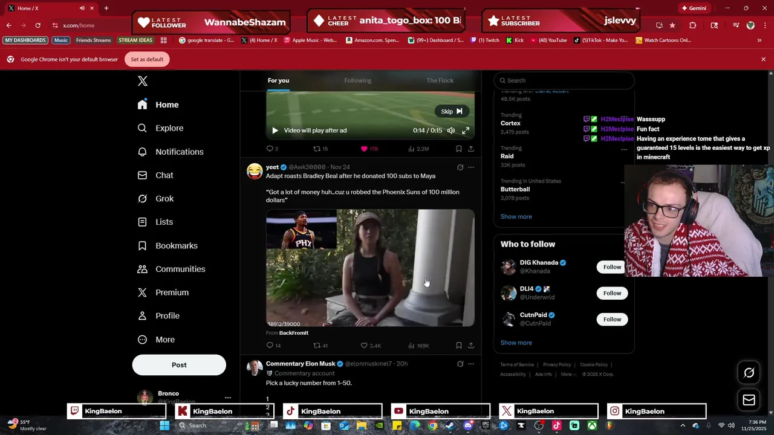Screen dimensions: 774x435
Task: Open more options on Commentary Elon Musk post
Action: [471, 364]
